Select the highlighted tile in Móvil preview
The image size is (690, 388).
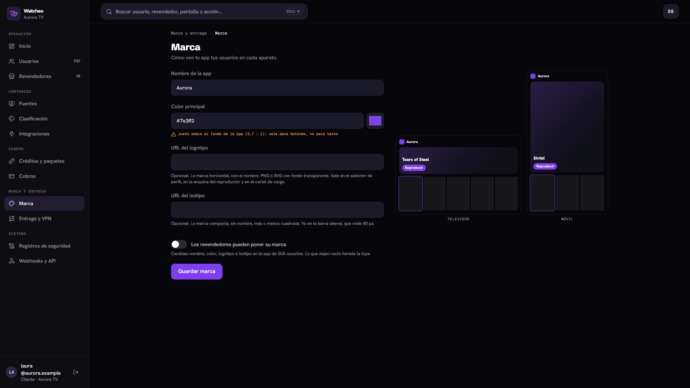coord(542,193)
